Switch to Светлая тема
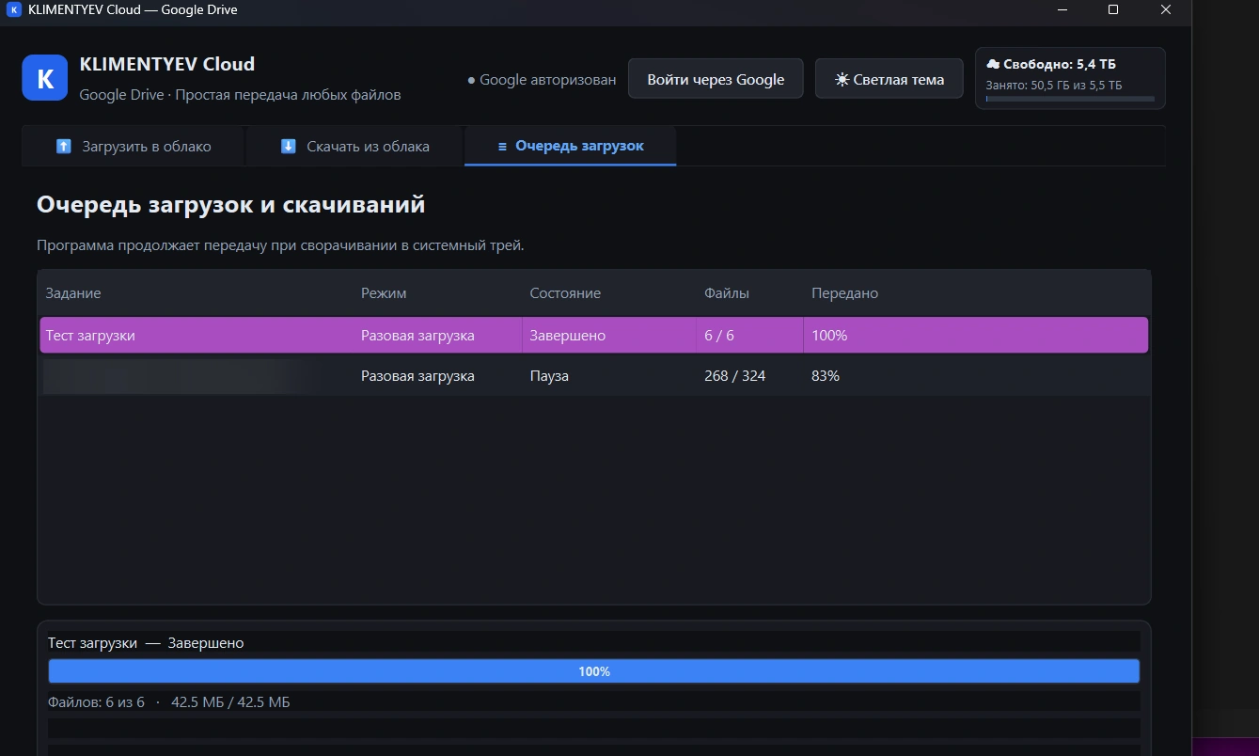1259x756 pixels. coord(889,79)
